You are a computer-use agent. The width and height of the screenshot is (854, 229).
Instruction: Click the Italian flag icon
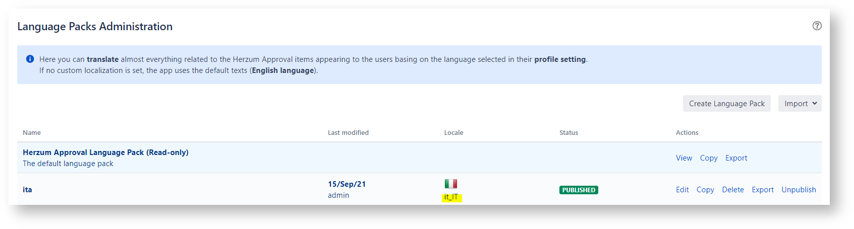point(450,184)
